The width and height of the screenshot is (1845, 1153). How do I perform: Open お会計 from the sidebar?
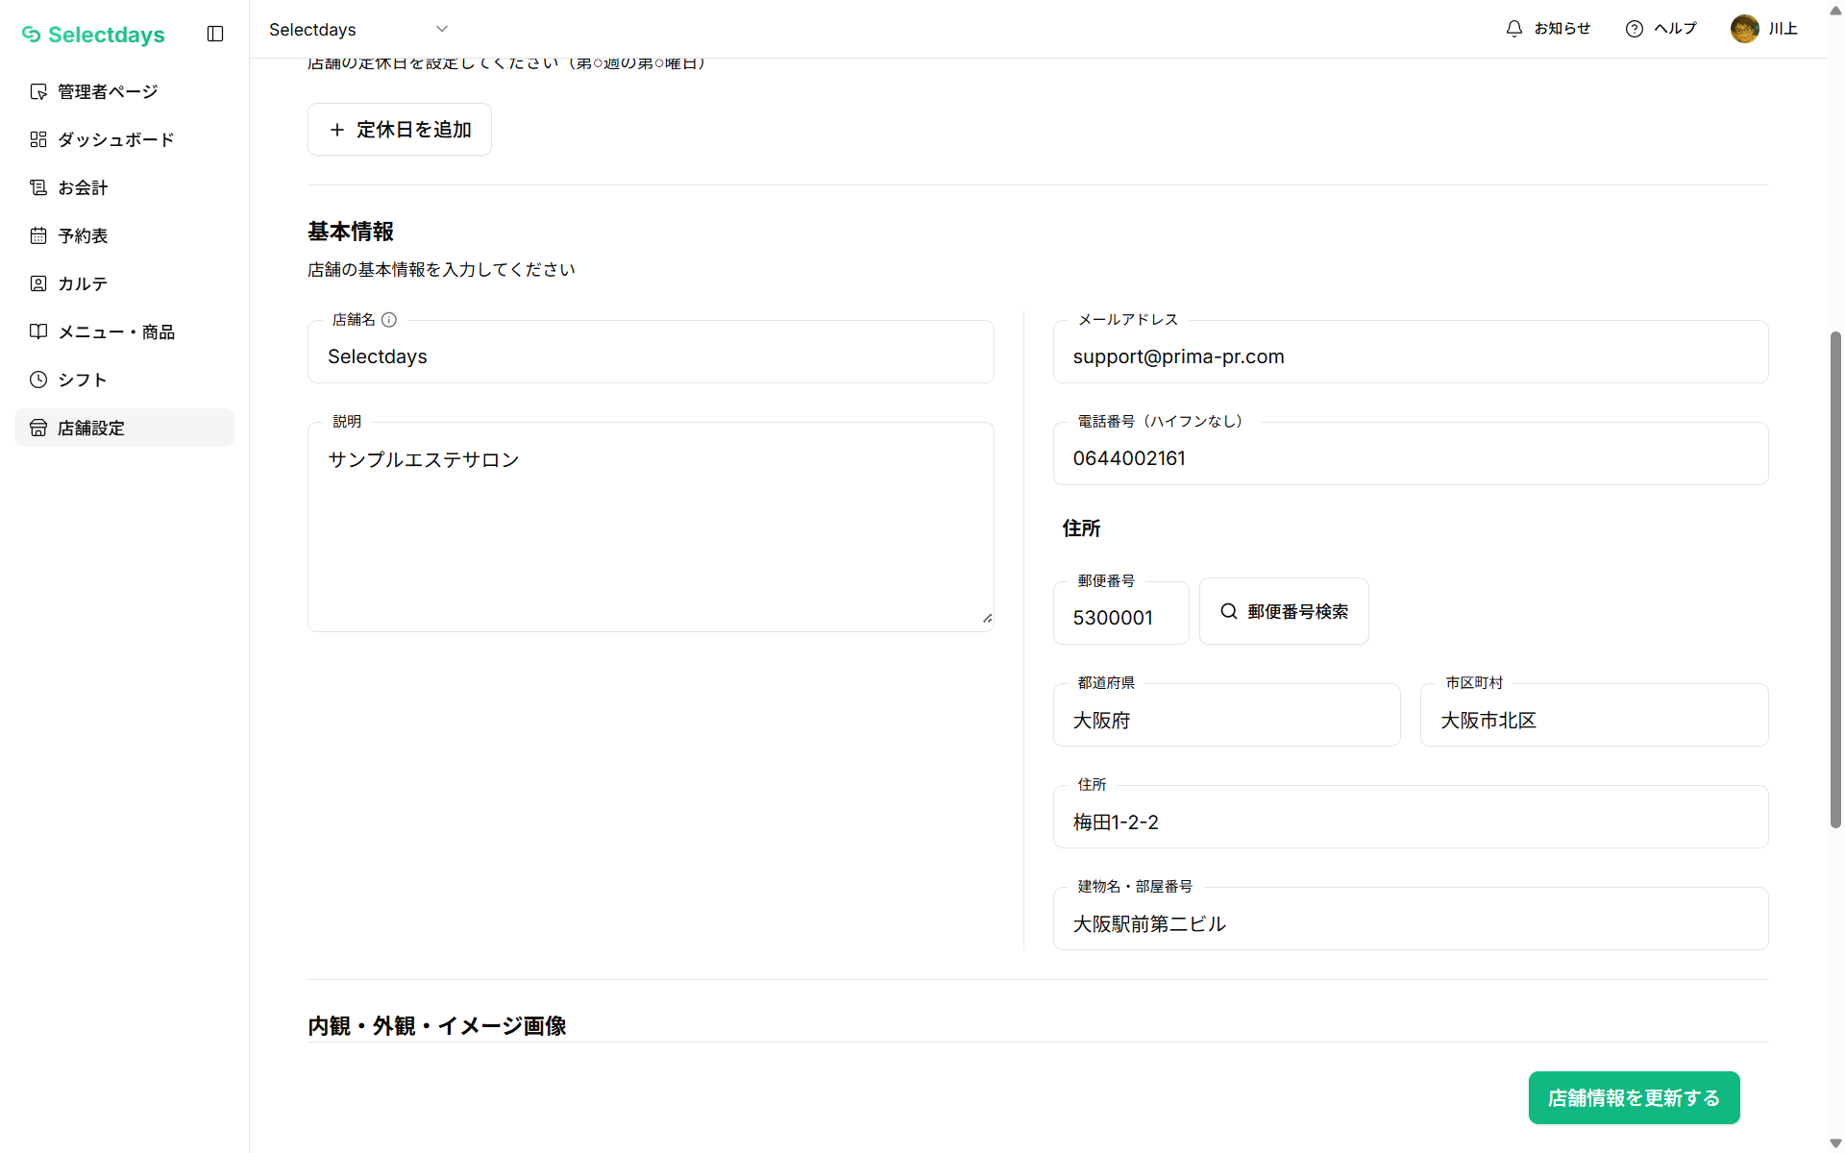[x=83, y=187]
